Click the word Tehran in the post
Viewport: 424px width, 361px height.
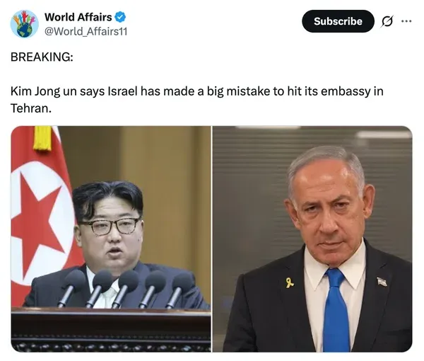[30, 108]
